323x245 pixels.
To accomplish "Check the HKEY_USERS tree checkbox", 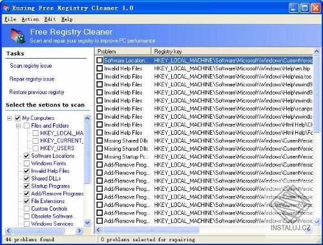I will (36, 148).
